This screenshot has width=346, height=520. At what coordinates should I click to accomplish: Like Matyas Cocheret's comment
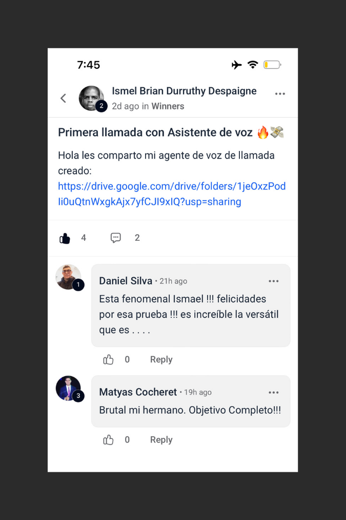109,440
